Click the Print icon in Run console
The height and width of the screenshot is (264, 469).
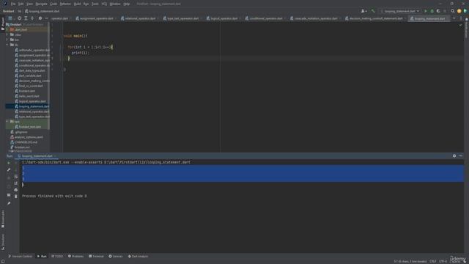click(x=16, y=190)
